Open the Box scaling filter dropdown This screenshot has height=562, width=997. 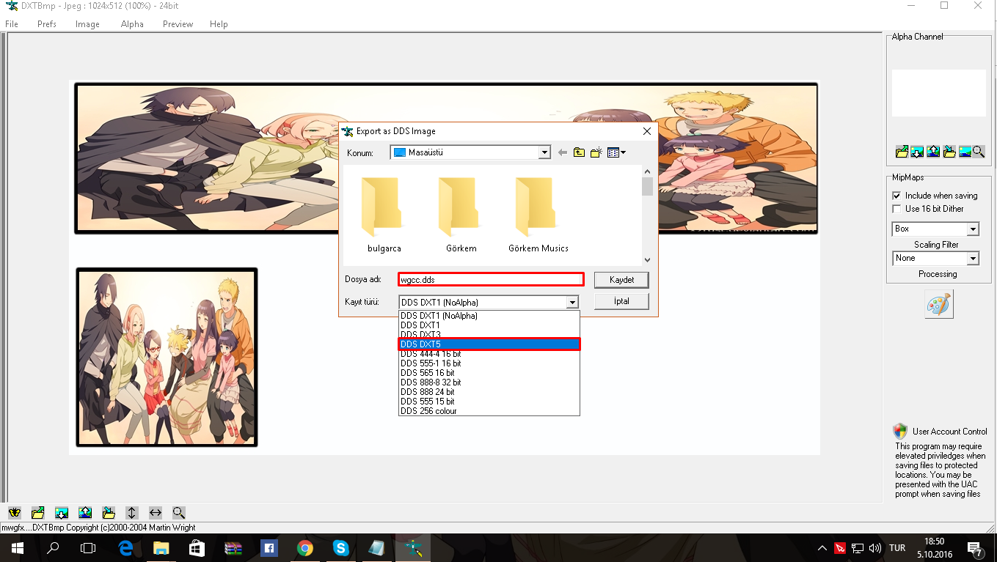[x=973, y=229]
